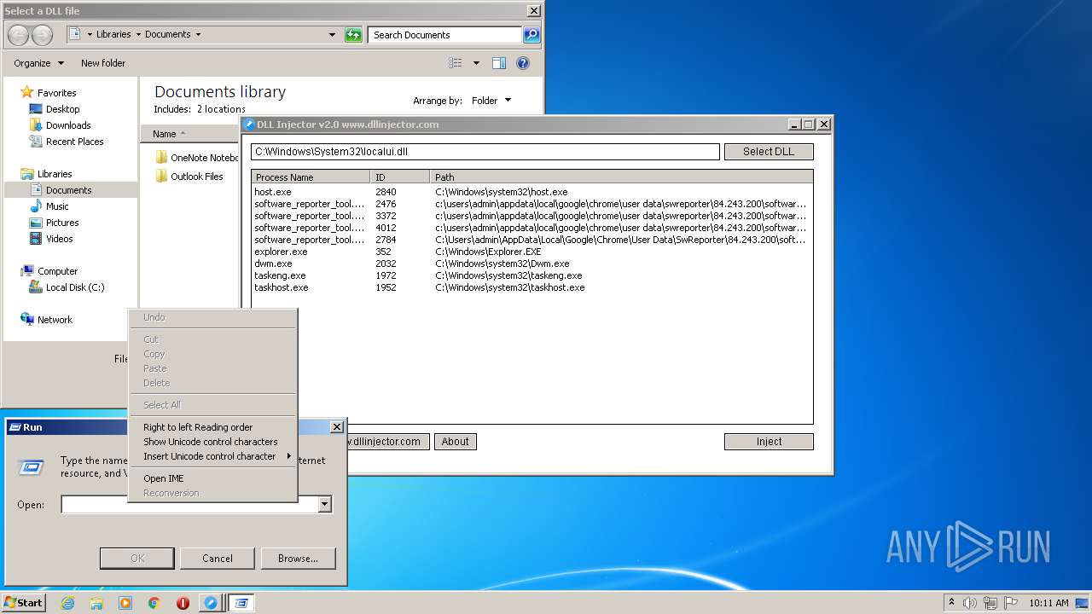1092x614 pixels.
Task: Select the host.exe process row
Action: tap(531, 192)
